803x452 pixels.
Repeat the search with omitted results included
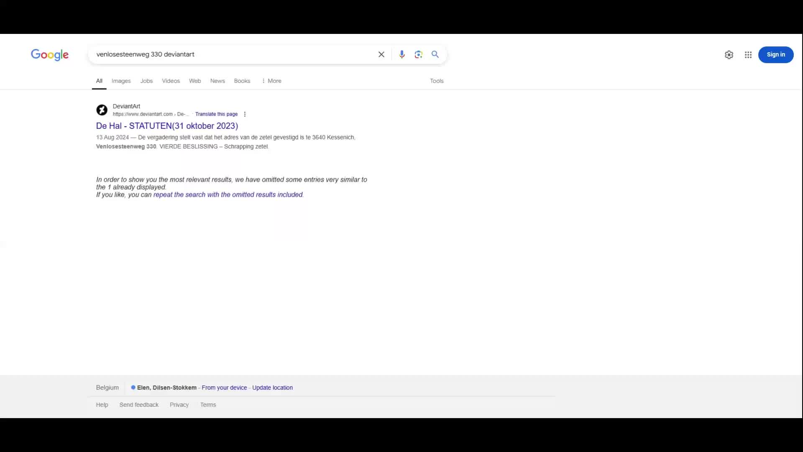(x=228, y=195)
